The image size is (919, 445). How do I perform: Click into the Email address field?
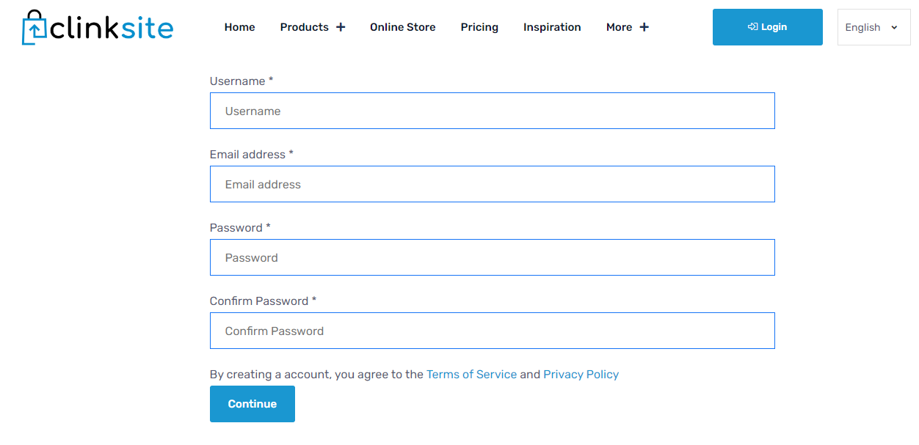click(492, 185)
